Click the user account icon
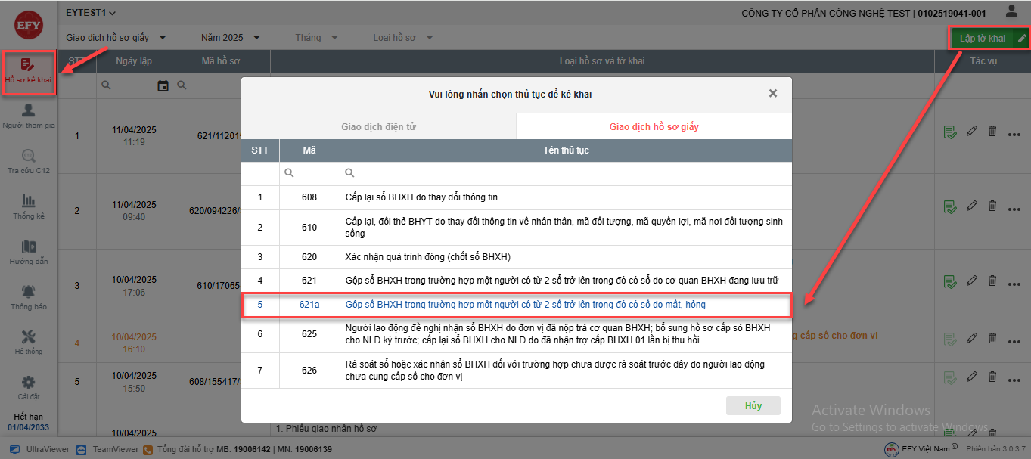Screen dimensions: 1031x459 pos(1011,11)
